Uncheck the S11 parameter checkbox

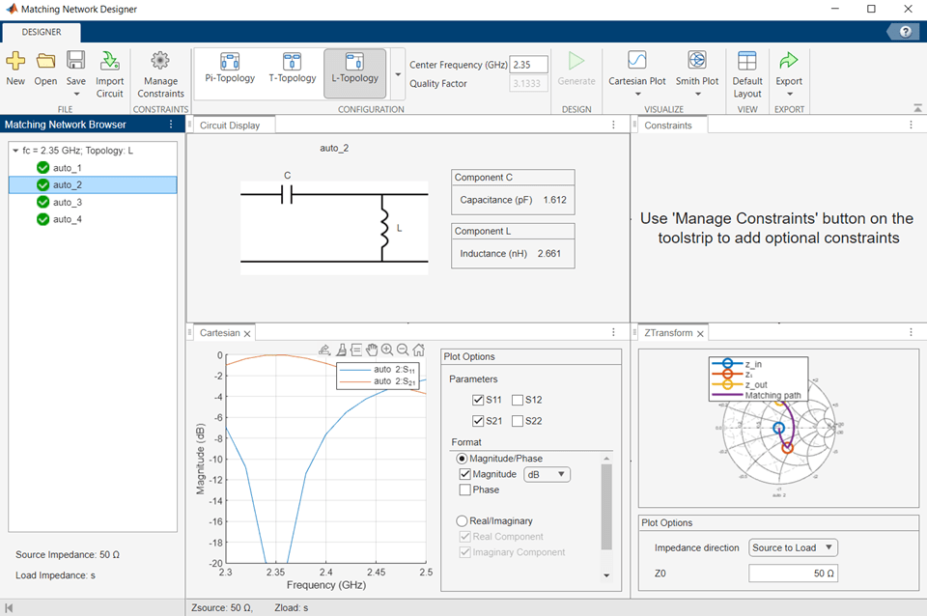click(x=478, y=400)
